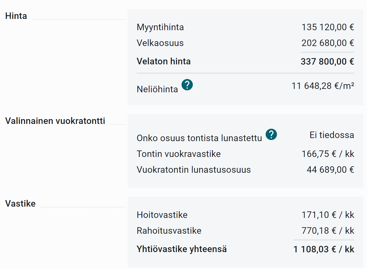This screenshot has height=269, width=367.
Task: Click the Vuokratontin lunastusosuus label
Action: click(x=194, y=170)
